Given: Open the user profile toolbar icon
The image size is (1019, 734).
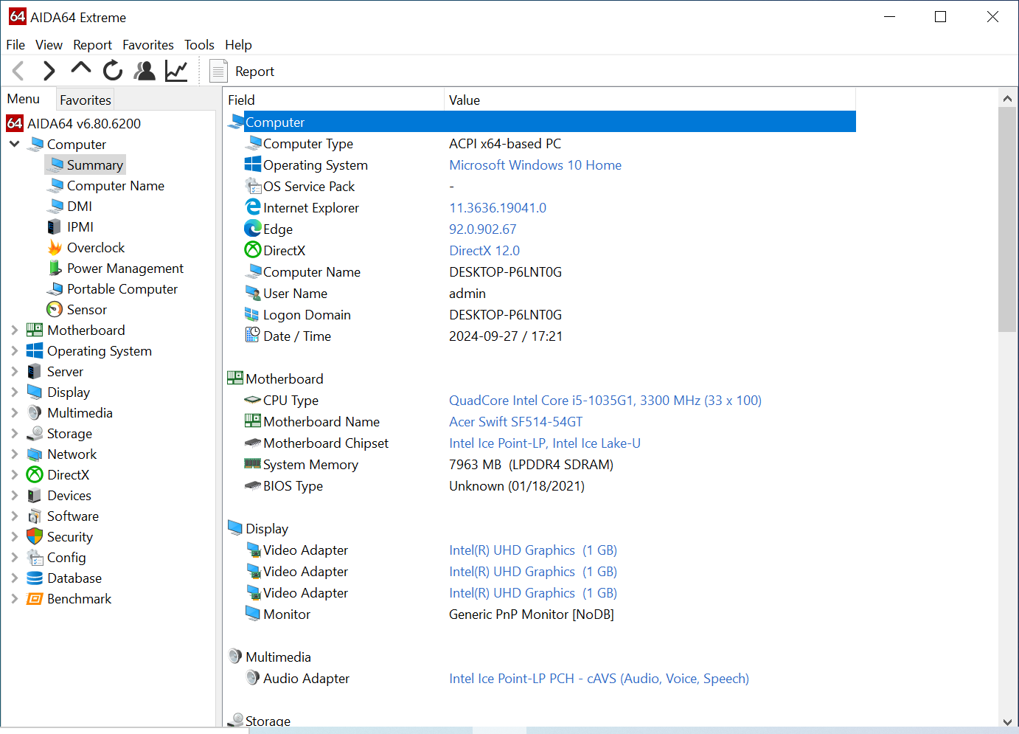Looking at the screenshot, I should [145, 71].
